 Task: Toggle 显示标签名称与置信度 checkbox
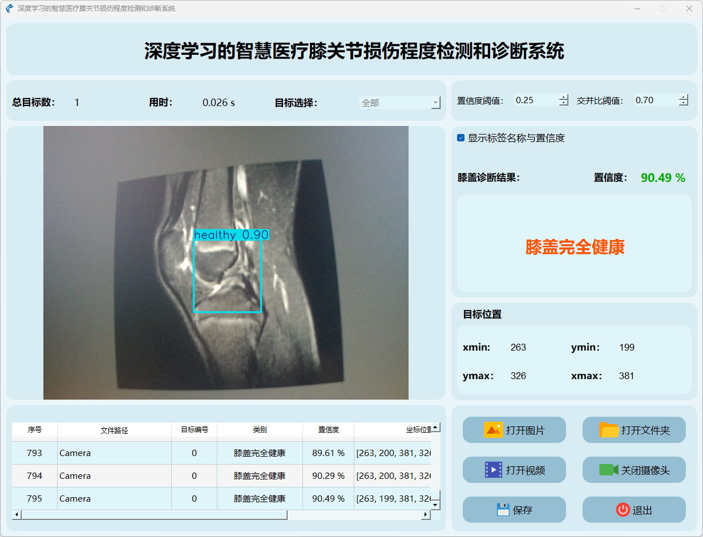(x=461, y=138)
